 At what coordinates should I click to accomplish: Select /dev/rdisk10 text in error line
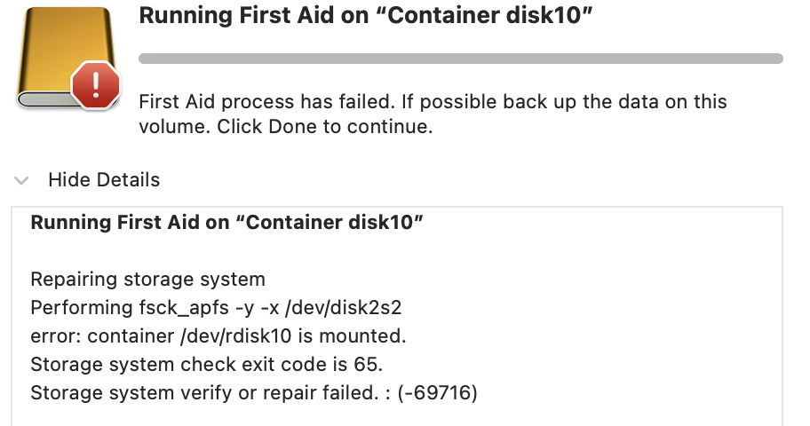[236, 336]
